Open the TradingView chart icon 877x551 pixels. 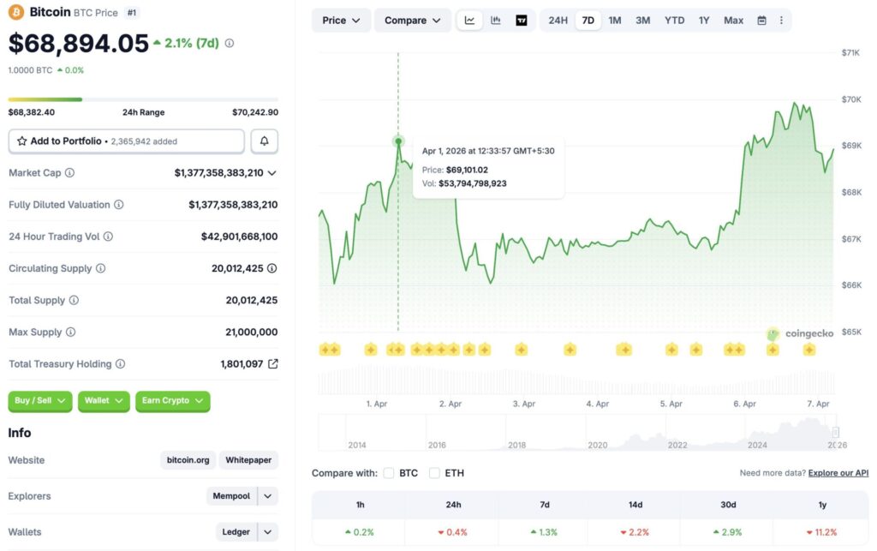click(522, 20)
